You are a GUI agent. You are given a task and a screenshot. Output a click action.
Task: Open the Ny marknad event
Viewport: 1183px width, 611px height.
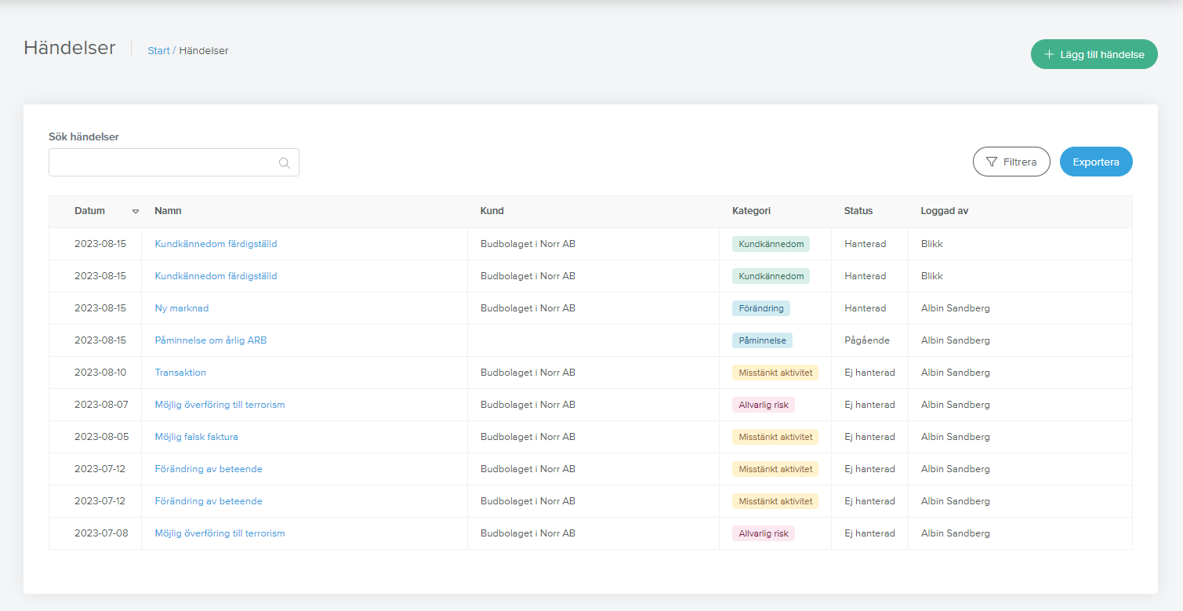(x=182, y=308)
